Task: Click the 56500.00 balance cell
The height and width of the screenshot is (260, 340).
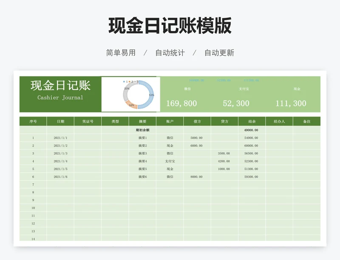Action: 252,153
